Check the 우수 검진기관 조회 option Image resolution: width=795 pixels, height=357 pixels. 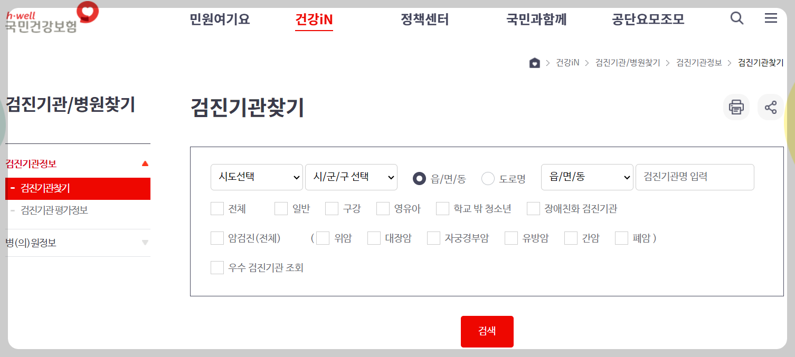[217, 267]
